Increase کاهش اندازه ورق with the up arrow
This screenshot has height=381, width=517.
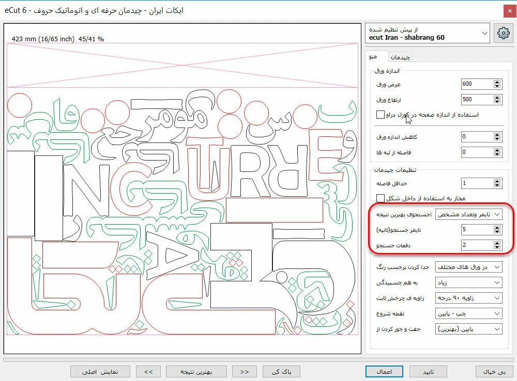tap(497, 134)
